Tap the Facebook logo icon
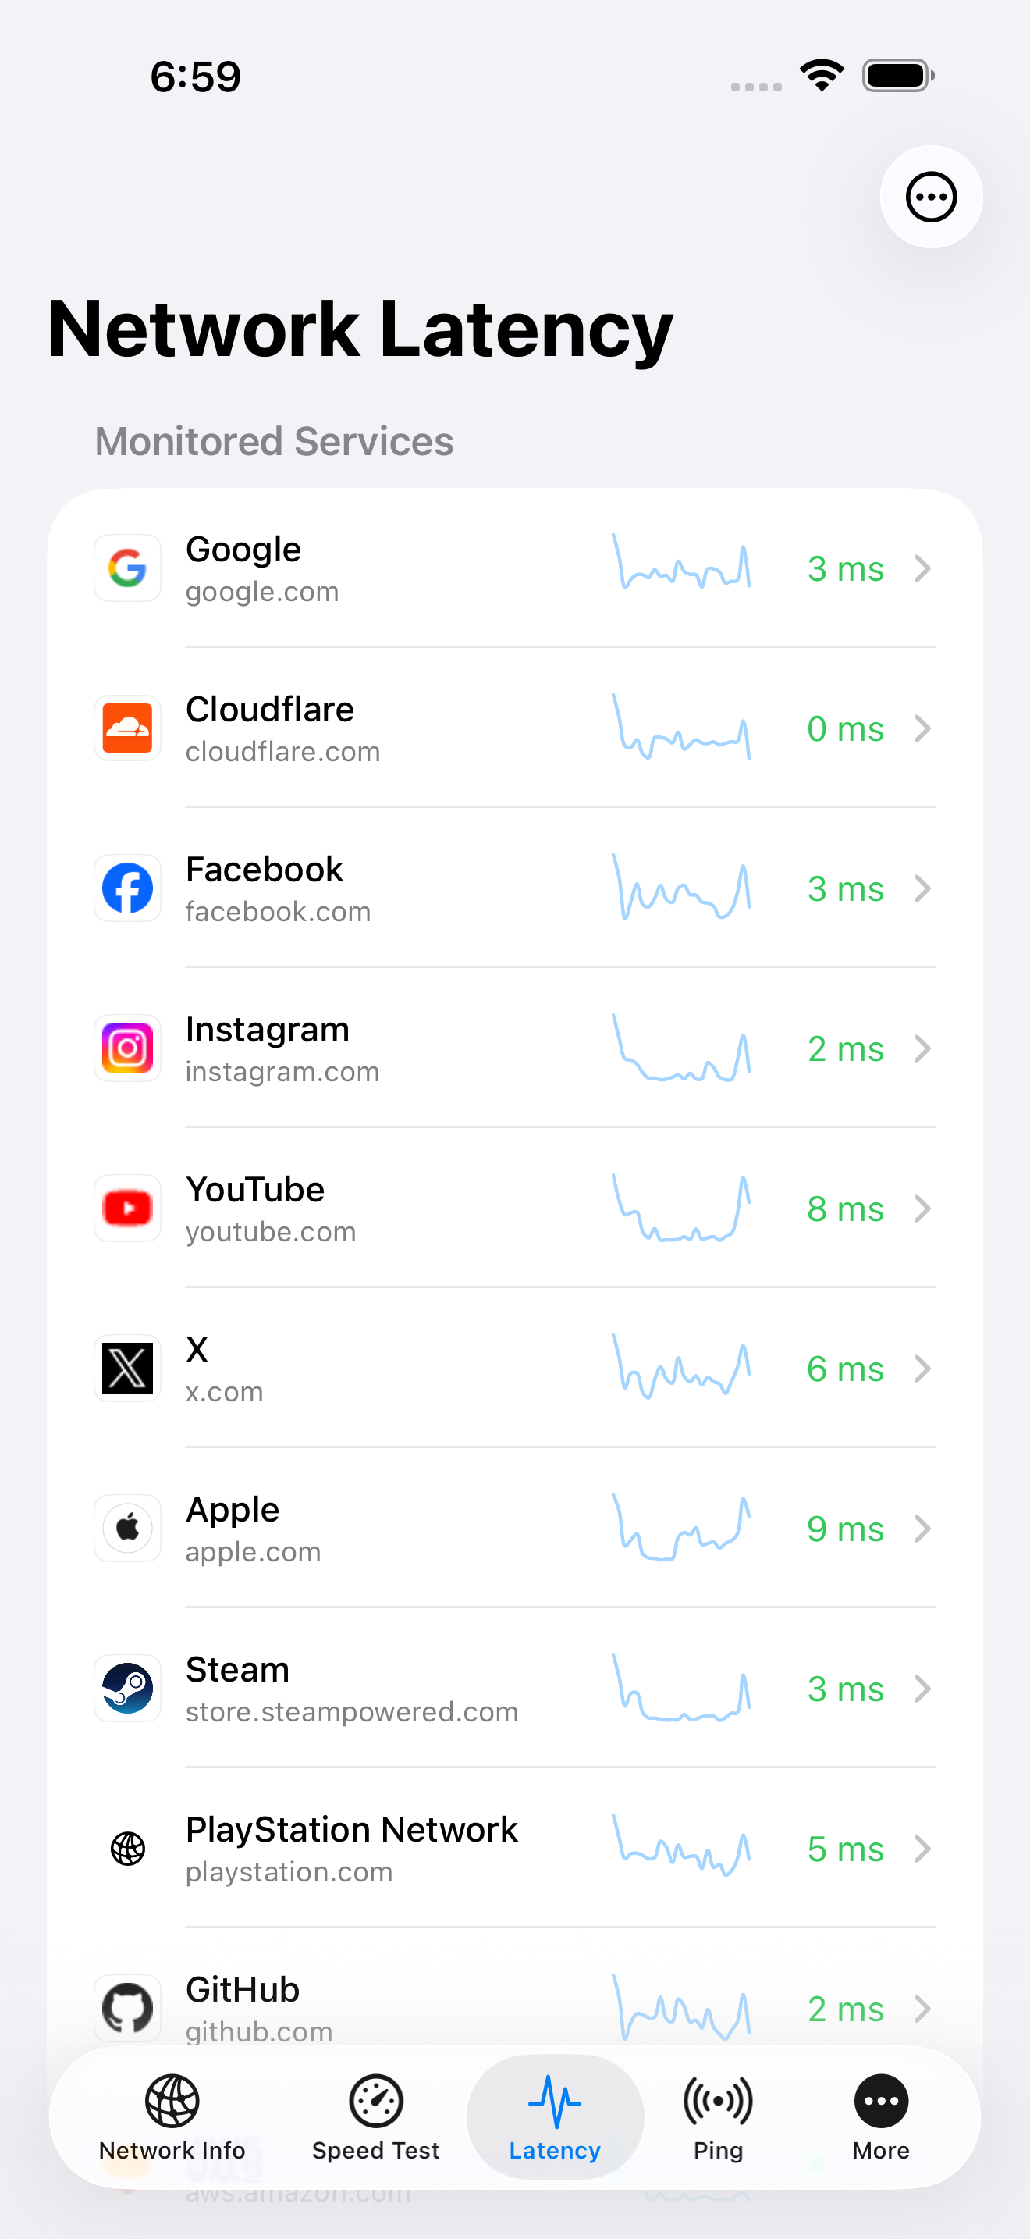Image resolution: width=1030 pixels, height=2239 pixels. point(128,888)
